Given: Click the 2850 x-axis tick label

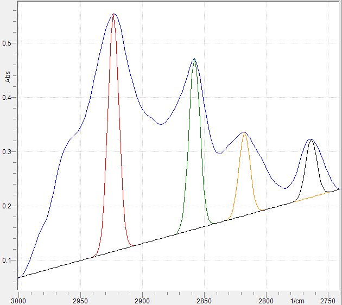Looking at the screenshot, I should coord(204,300).
